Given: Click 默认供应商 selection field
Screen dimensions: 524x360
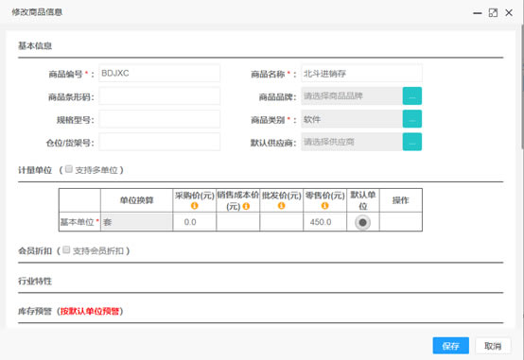Looking at the screenshot, I should pos(352,142).
